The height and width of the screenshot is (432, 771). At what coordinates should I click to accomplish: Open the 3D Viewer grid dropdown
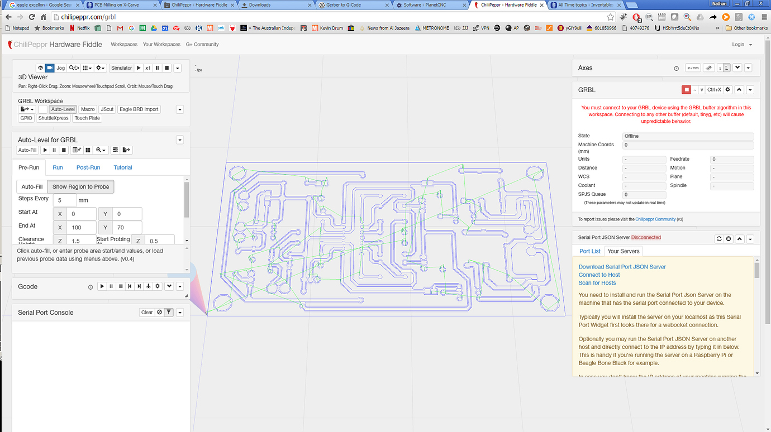click(x=88, y=68)
